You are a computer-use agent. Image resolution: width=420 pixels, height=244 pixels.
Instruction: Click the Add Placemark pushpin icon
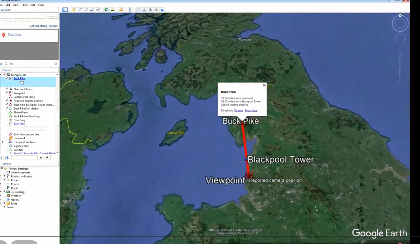click(74, 10)
